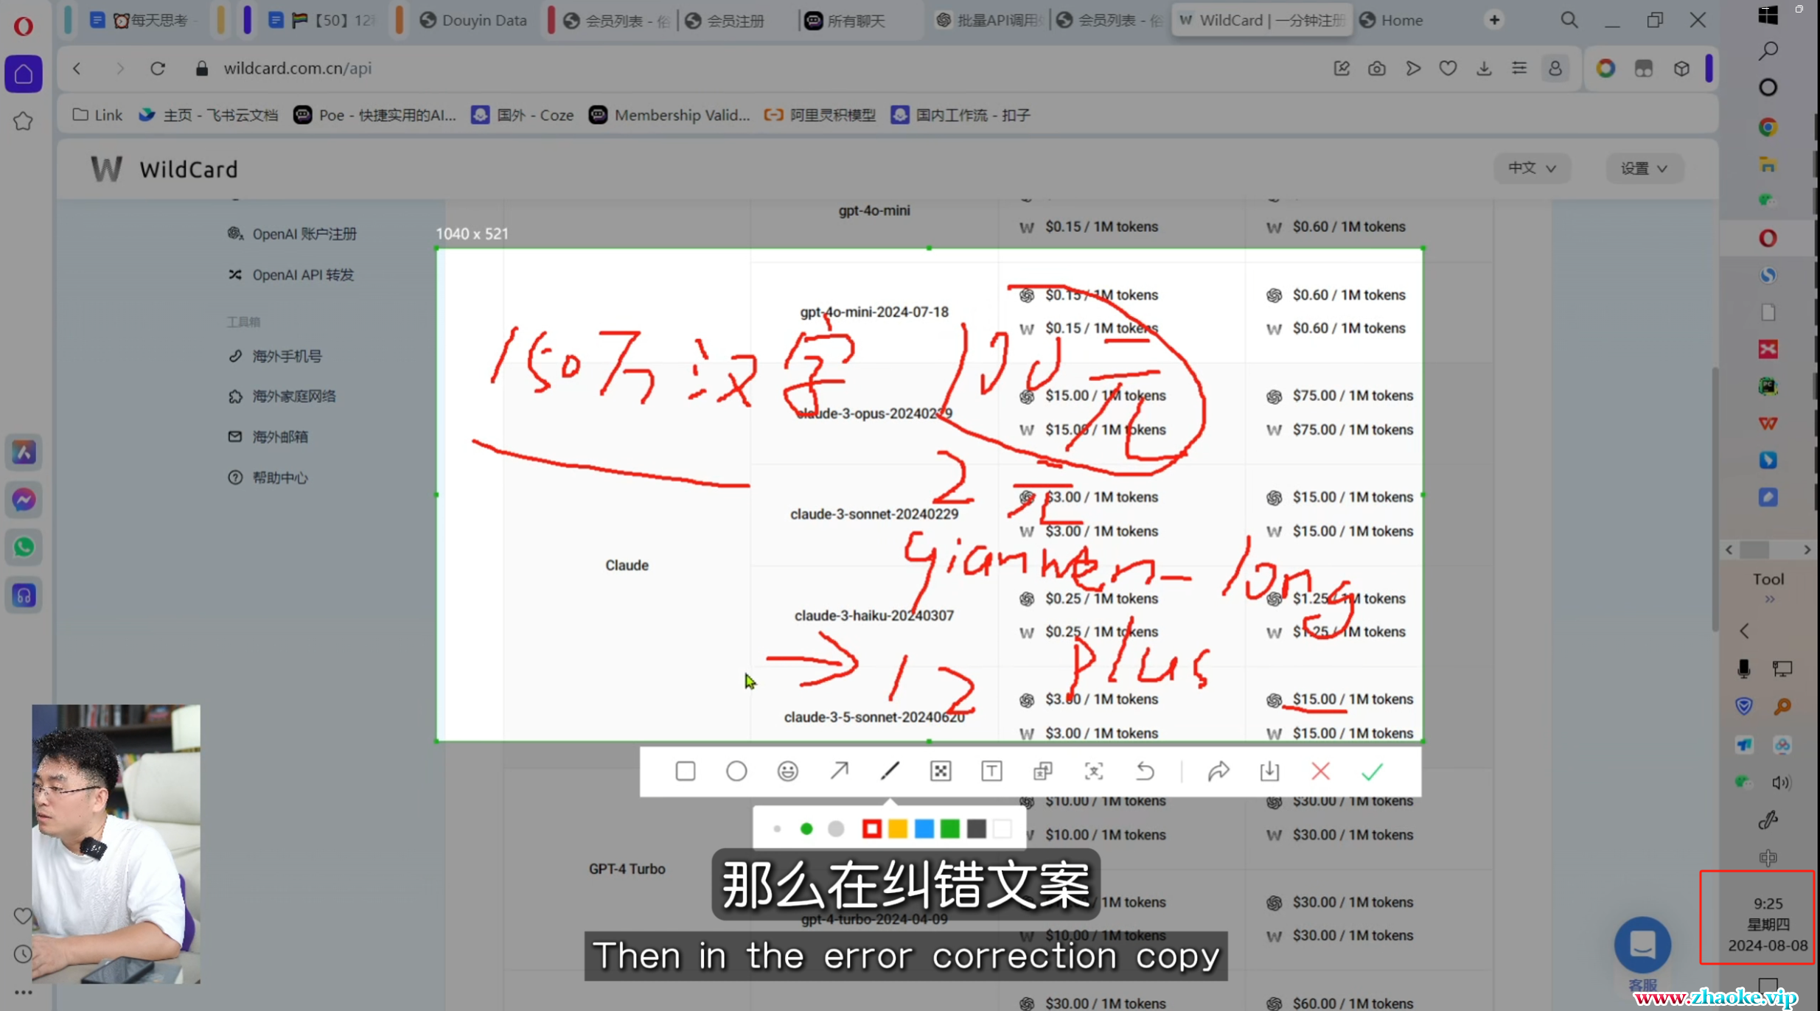Choose the medium green brush size dot
1820x1011 pixels.
click(806, 829)
